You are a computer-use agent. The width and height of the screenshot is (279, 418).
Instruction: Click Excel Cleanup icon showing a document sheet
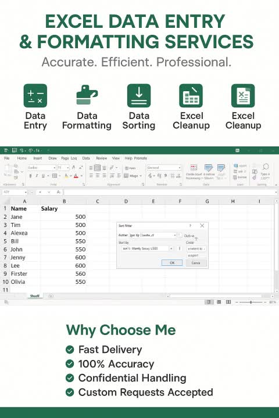[243, 96]
